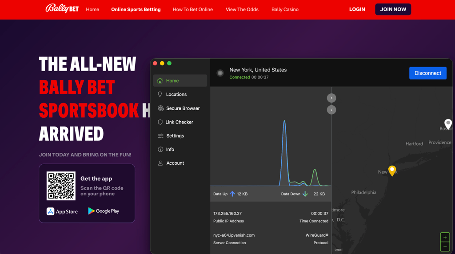Viewport: 455px width, 254px height.
Task: Click the Philadelphia map label
Action: coord(363,193)
